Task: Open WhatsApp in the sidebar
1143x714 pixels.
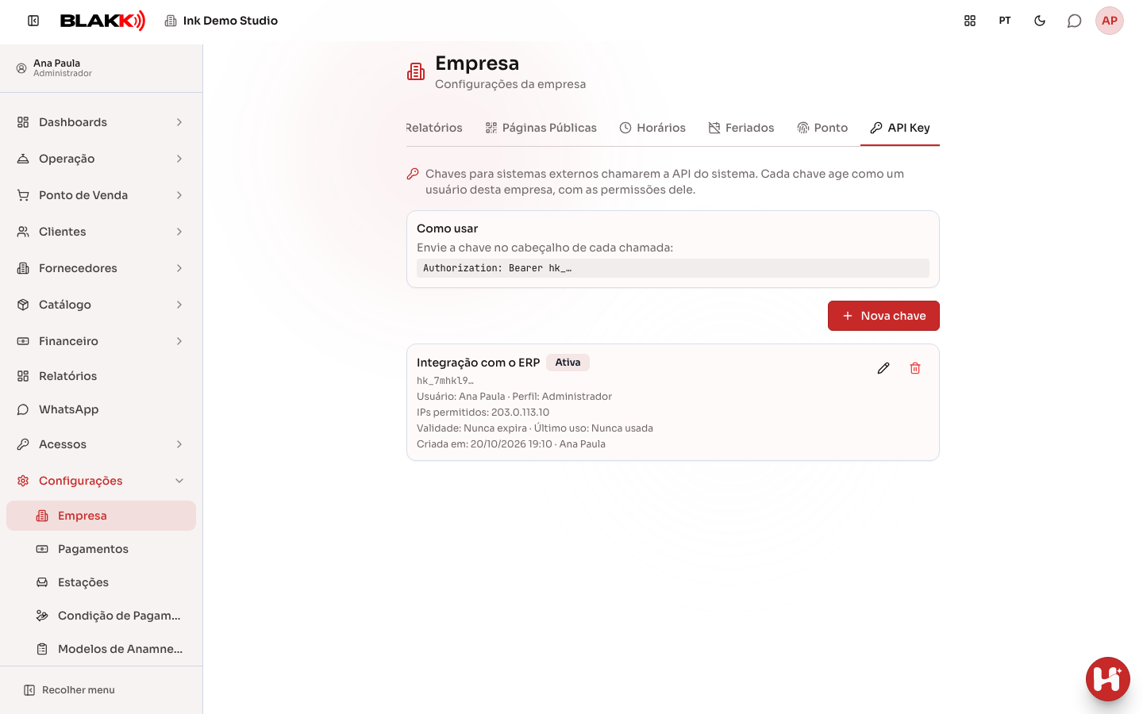Action: point(101,409)
